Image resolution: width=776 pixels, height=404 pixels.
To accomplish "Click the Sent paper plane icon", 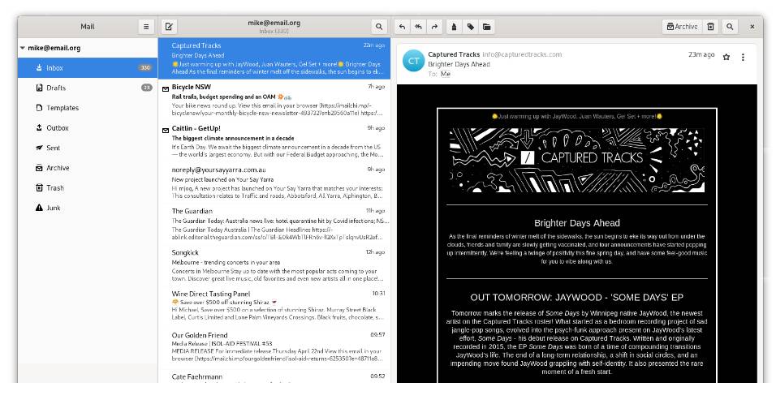I will (39, 148).
